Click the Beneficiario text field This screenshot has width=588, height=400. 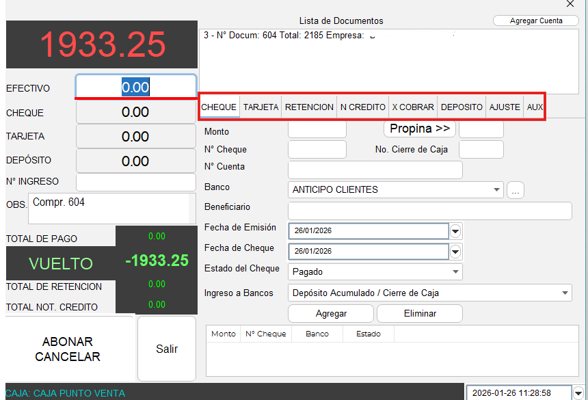[x=429, y=211]
